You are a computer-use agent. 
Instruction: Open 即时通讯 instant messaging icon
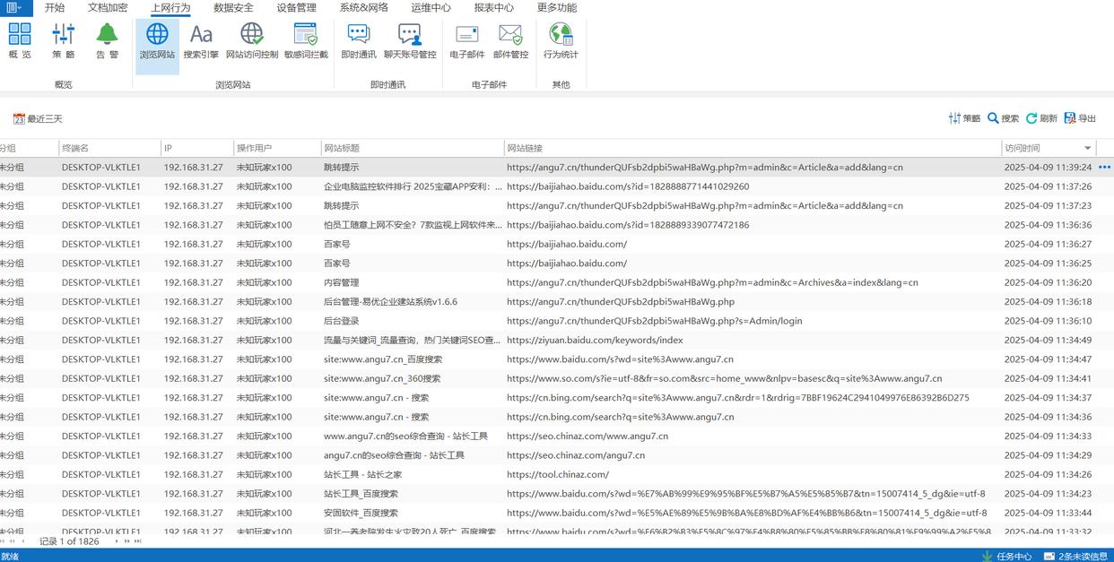359,41
